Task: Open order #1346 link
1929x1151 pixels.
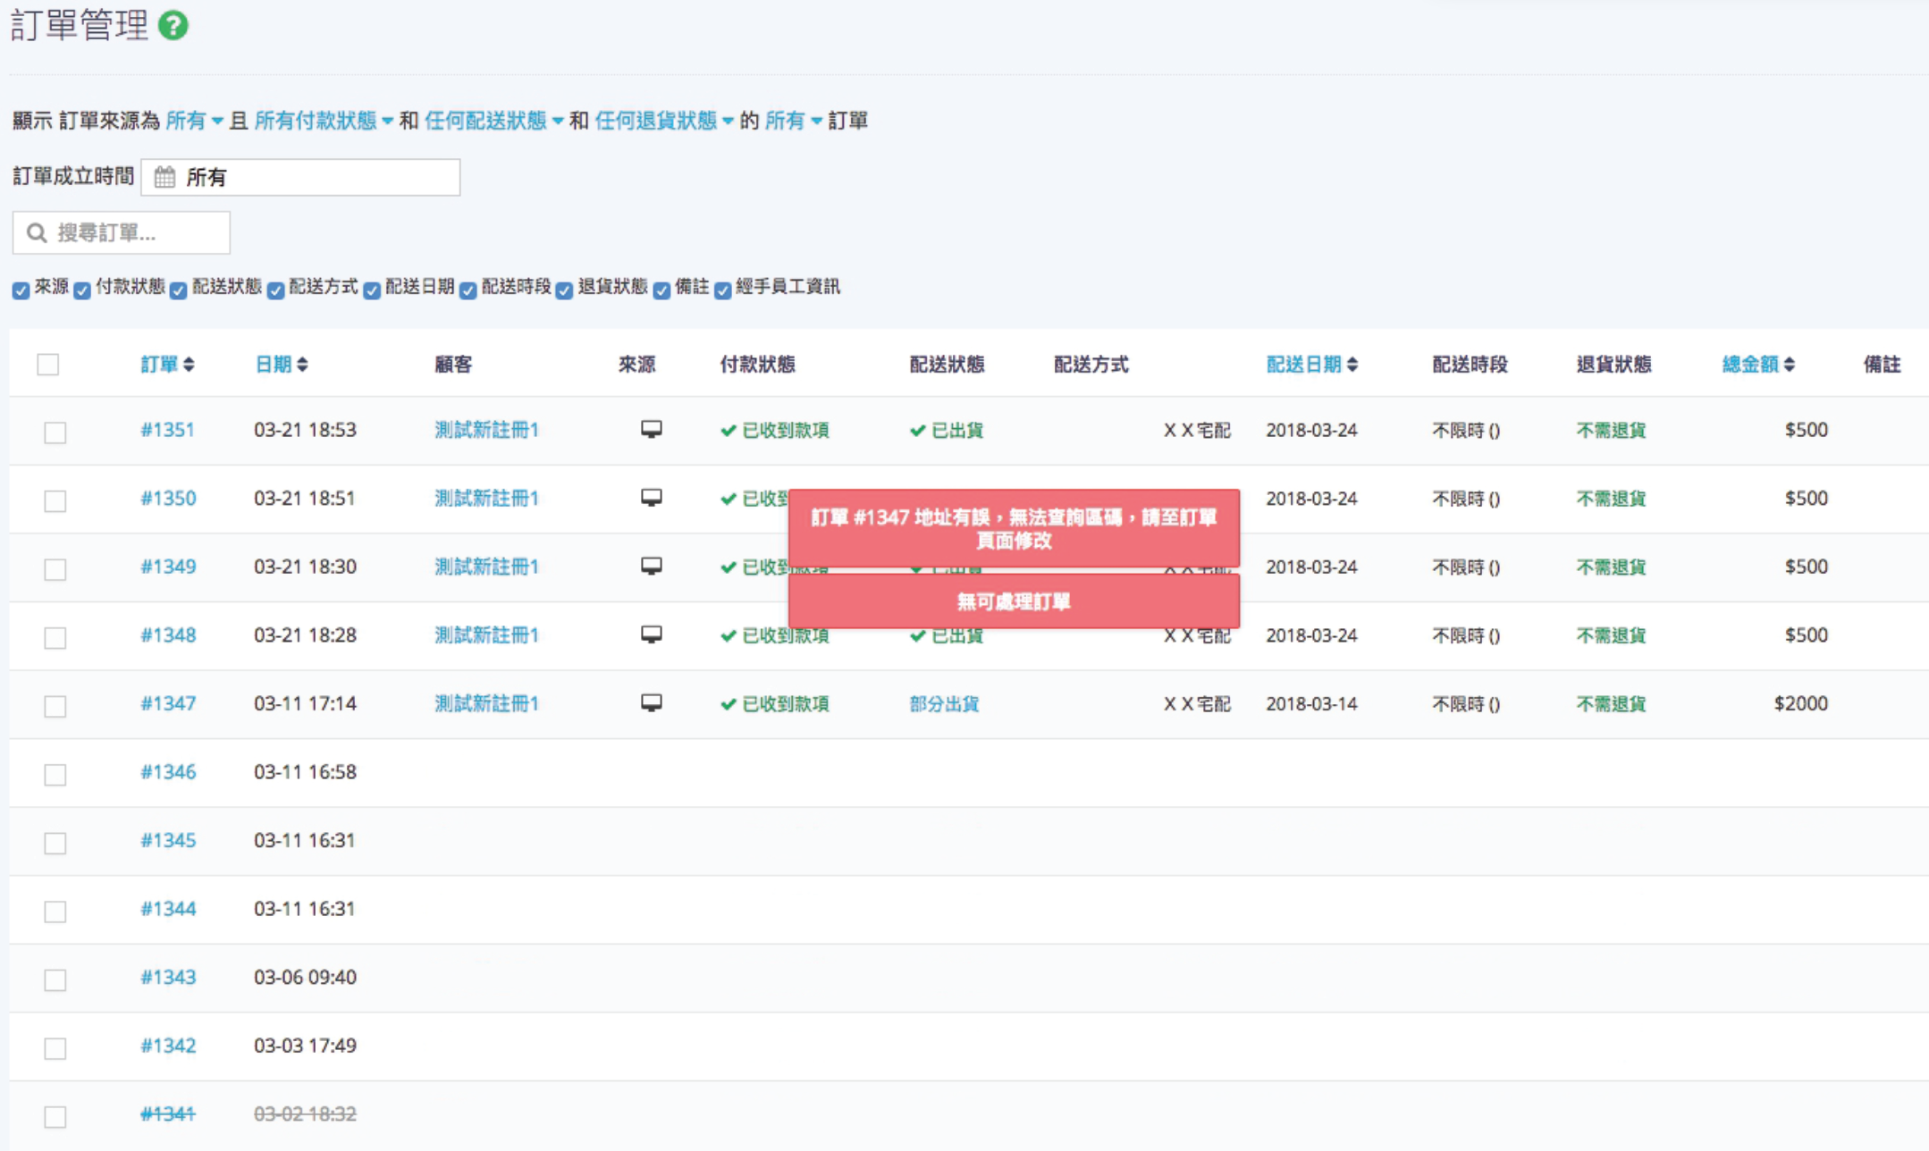Action: pyautogui.click(x=168, y=771)
